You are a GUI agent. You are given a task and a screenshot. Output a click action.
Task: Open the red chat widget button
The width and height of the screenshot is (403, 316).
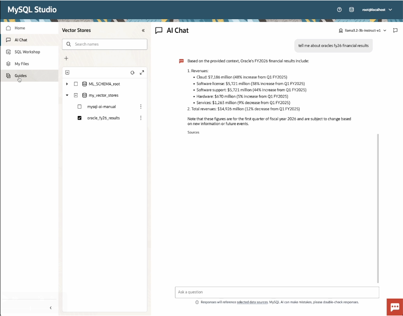(x=395, y=307)
